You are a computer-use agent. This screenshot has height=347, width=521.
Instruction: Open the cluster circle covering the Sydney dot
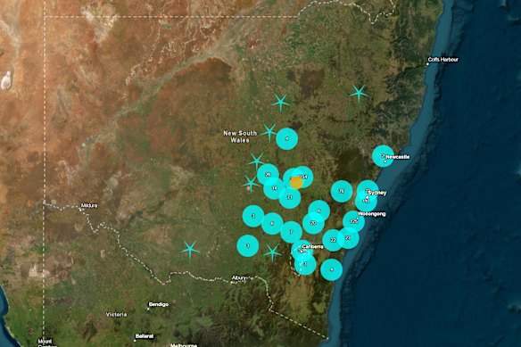click(368, 191)
